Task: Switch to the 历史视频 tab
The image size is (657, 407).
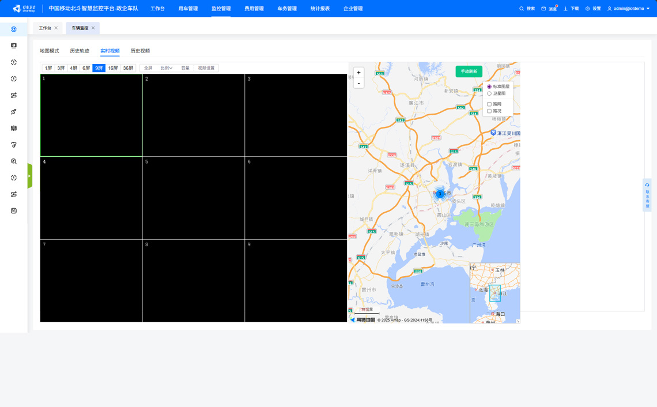Action: click(x=140, y=51)
